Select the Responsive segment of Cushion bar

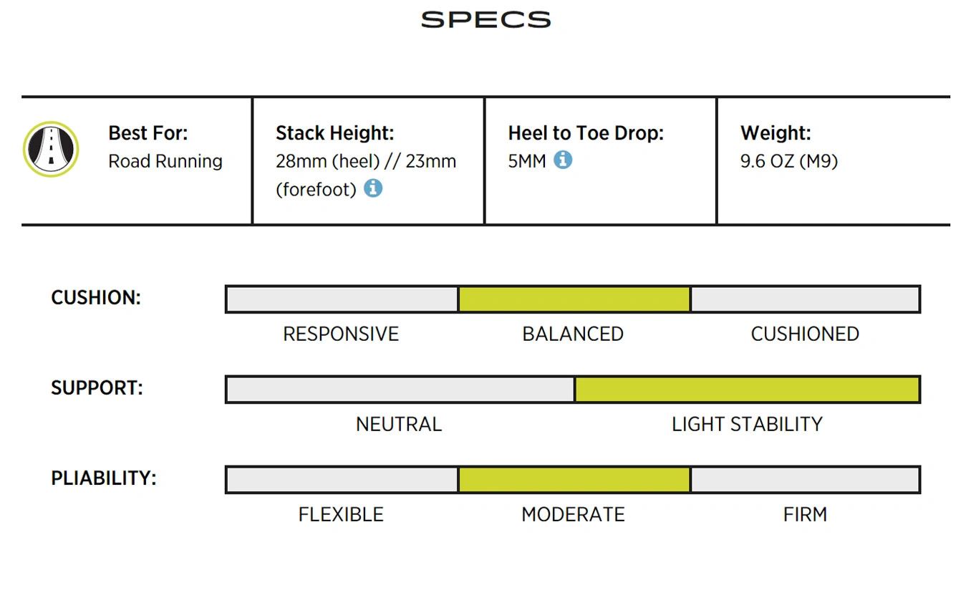coord(342,299)
